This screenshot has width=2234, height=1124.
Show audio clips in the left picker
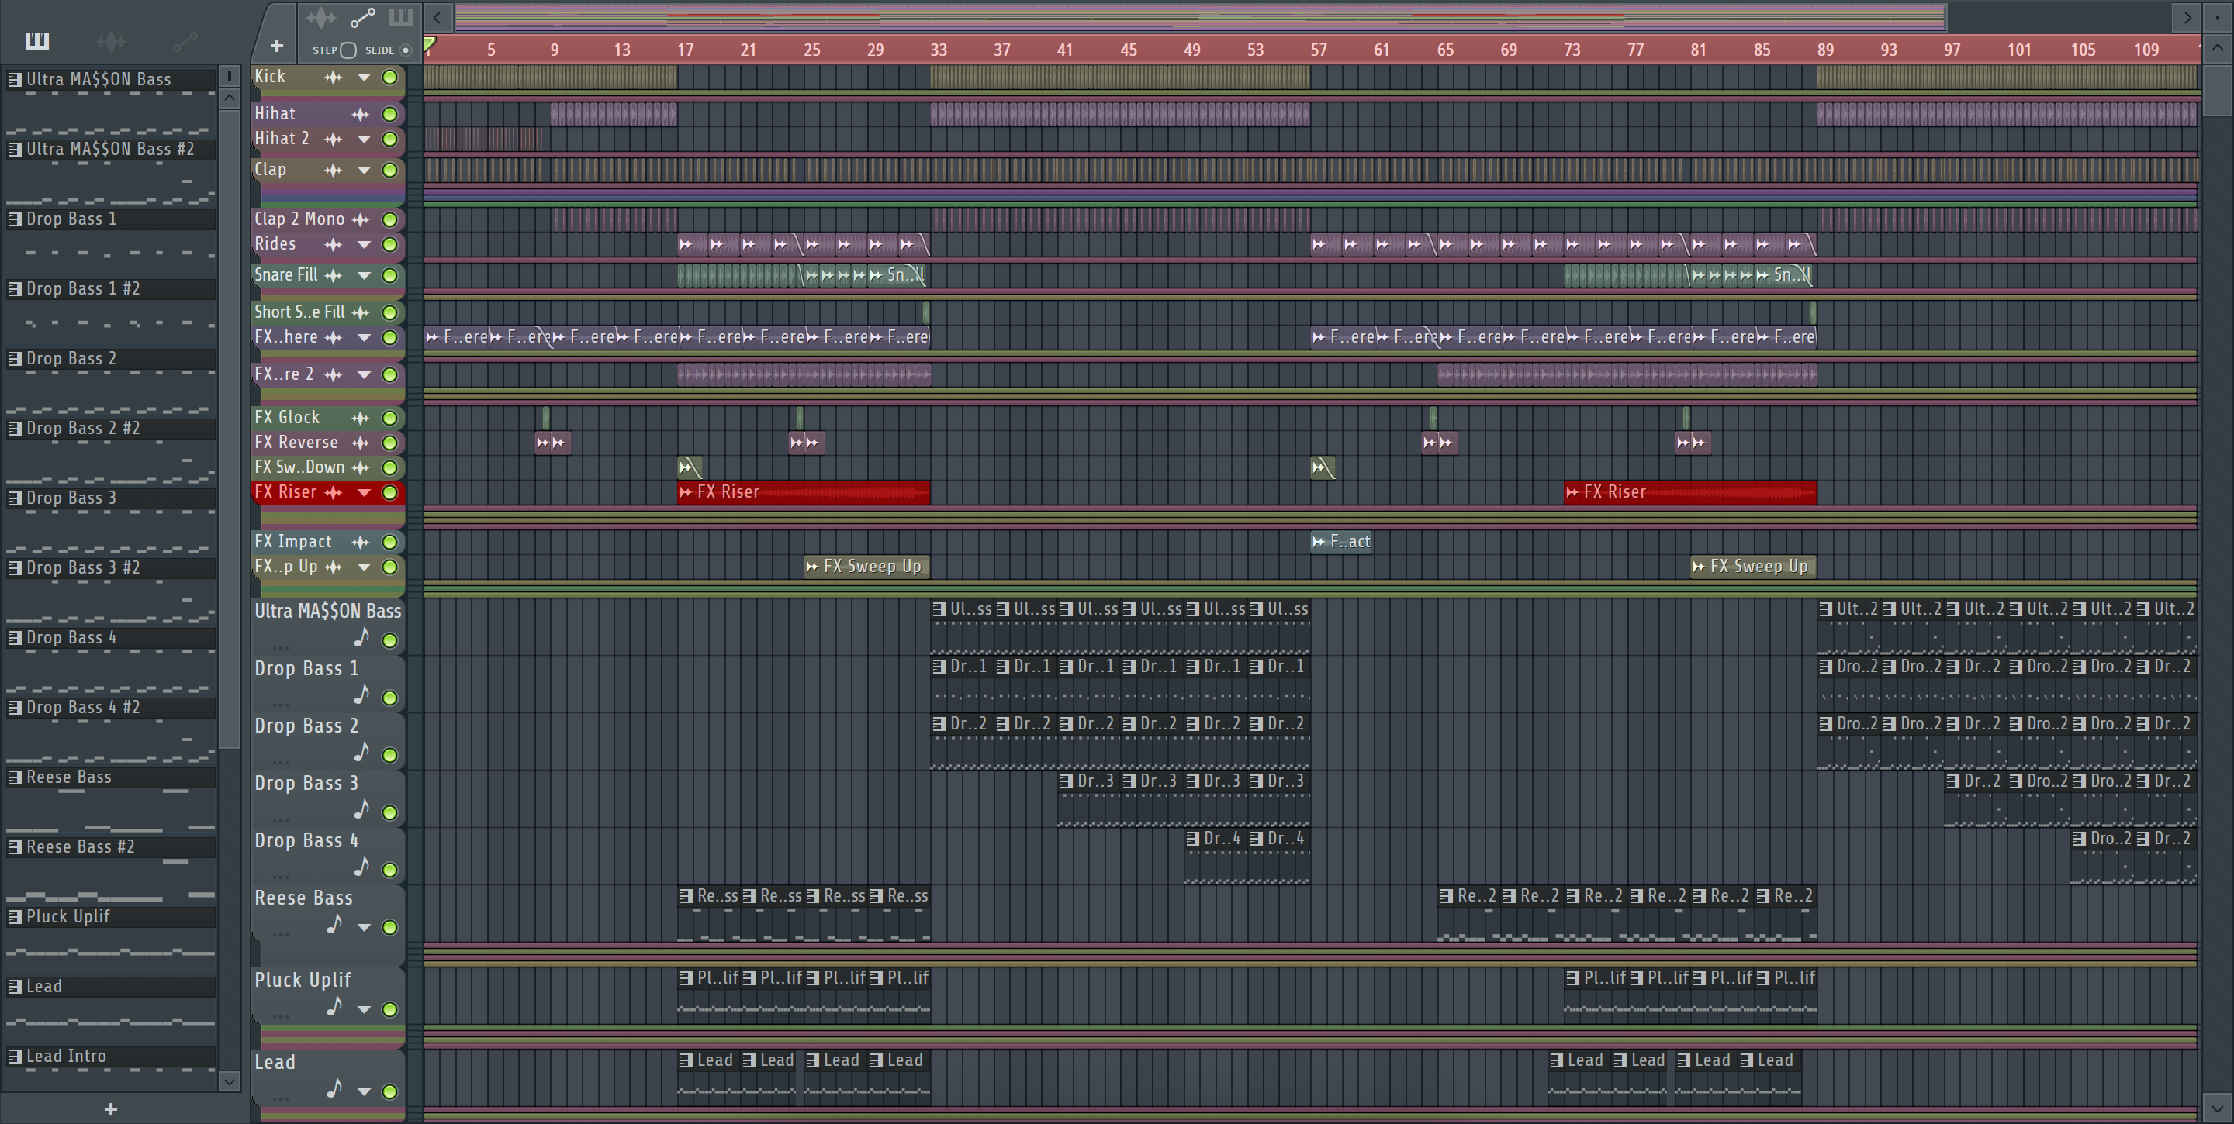point(110,41)
